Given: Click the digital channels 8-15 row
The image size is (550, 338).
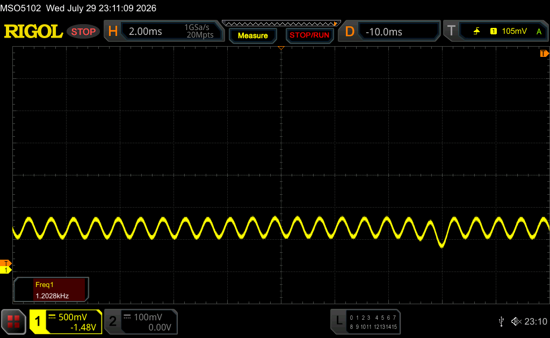Looking at the screenshot, I should [373, 327].
